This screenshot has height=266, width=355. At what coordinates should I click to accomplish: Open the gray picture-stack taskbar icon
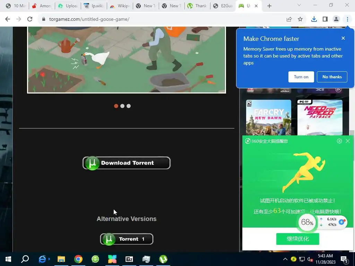point(146,259)
